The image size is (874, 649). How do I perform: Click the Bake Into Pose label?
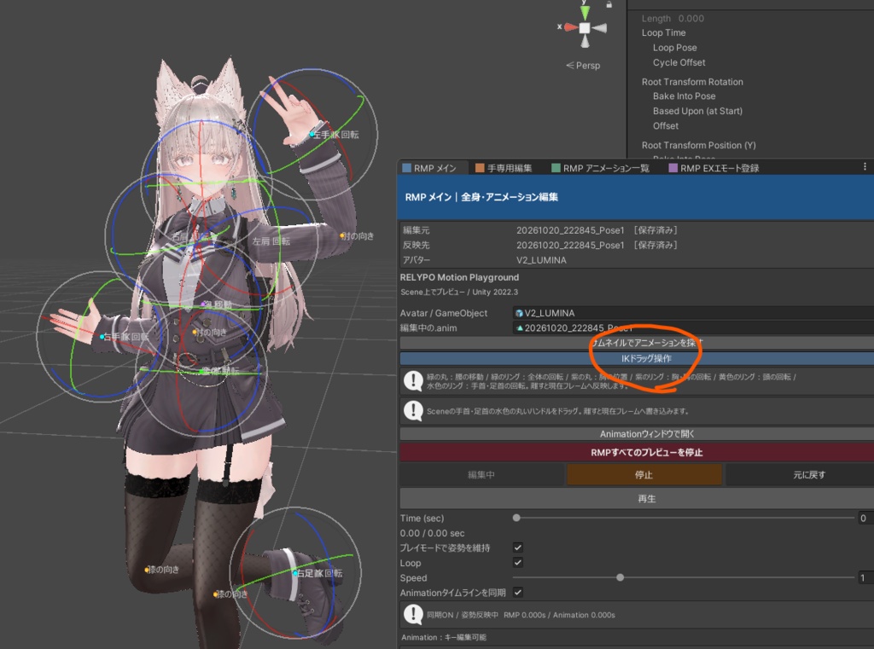point(684,96)
